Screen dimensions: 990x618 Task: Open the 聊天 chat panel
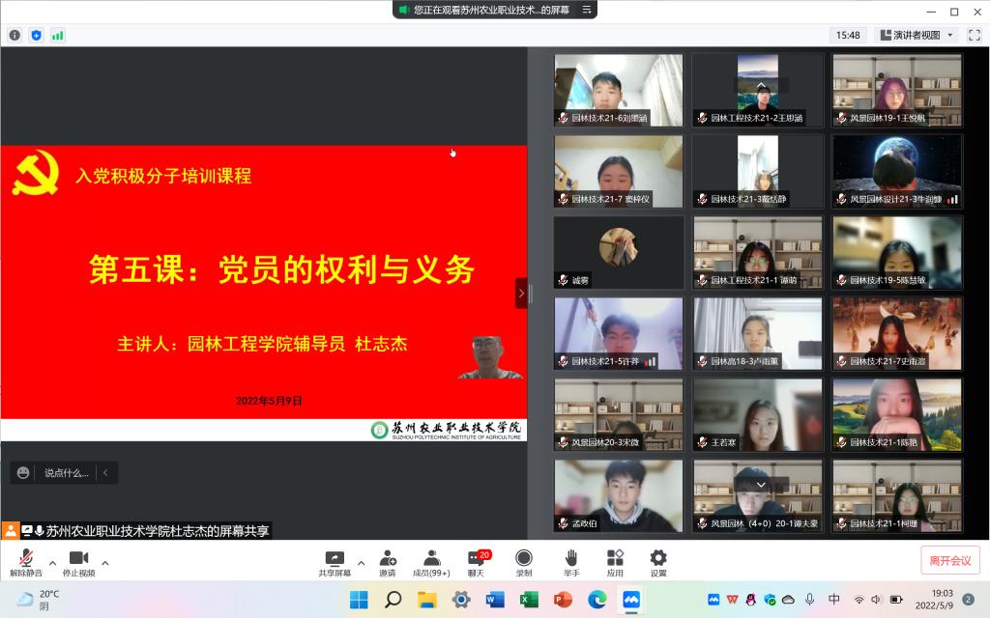pyautogui.click(x=478, y=563)
